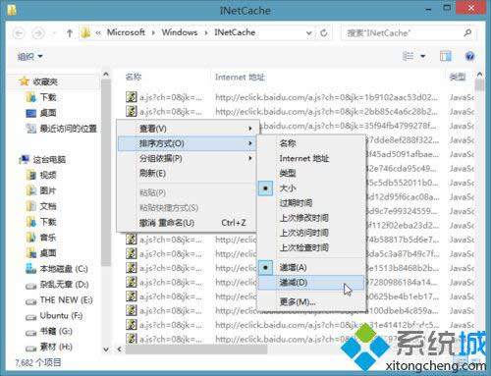The image size is (491, 376).
Task: Click the search magnifier icon
Action: [467, 32]
